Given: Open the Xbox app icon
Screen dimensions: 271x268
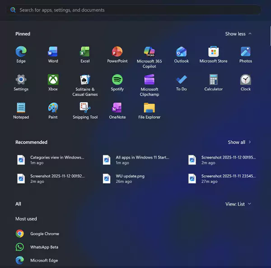Looking at the screenshot, I should tap(53, 83).
